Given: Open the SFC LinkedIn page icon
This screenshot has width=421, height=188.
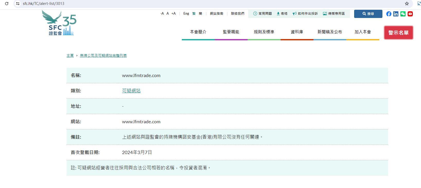Looking at the screenshot, I should point(396,14).
